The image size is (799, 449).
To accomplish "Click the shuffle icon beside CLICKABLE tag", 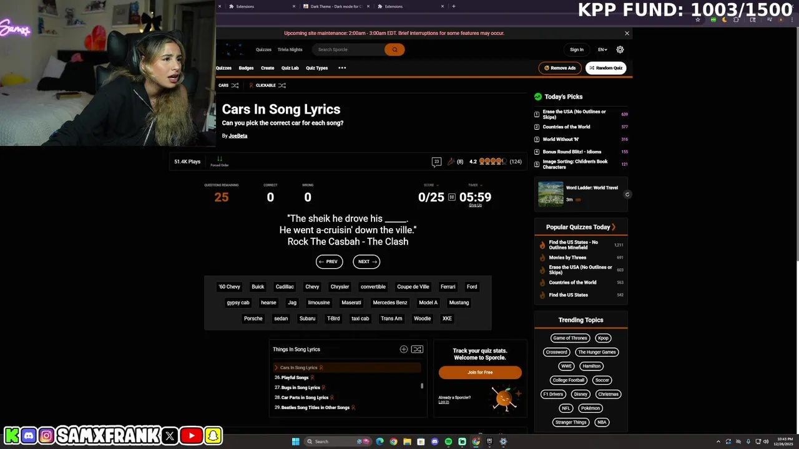I will pyautogui.click(x=282, y=85).
